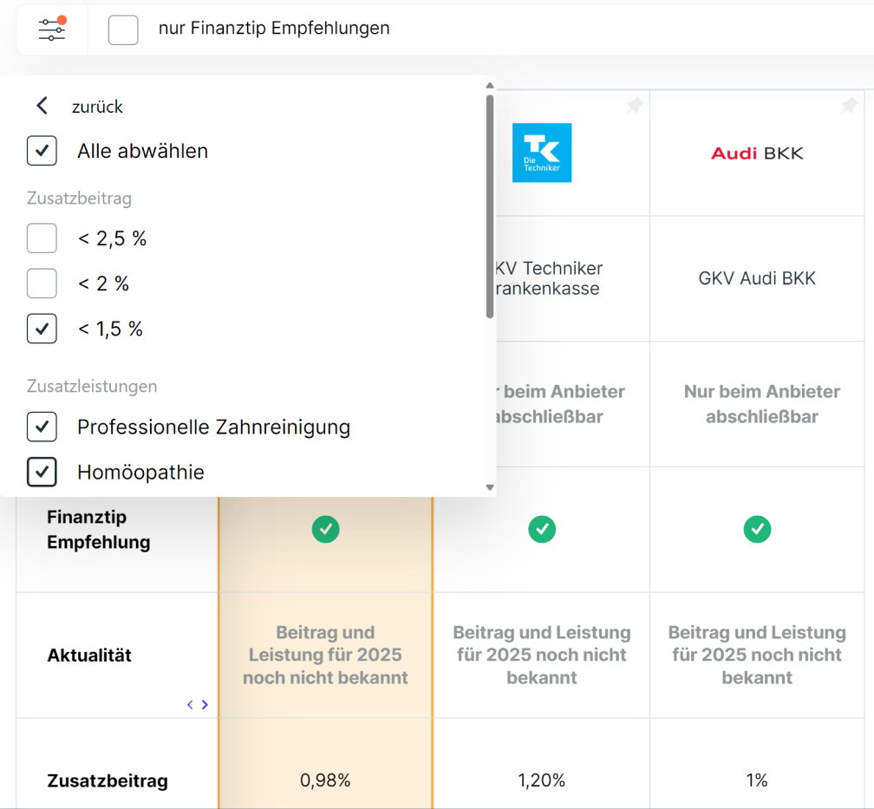Uncheck the Alle abwählen checkbox

[x=42, y=151]
